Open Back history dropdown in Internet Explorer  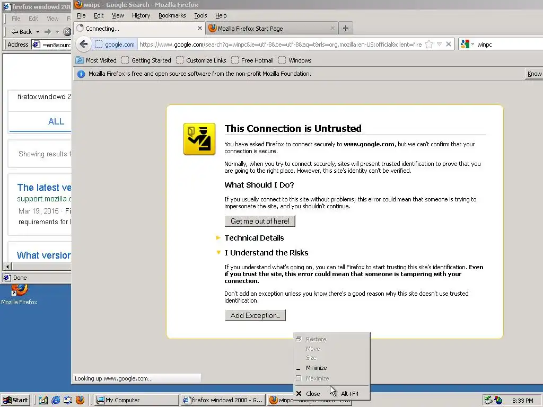coord(38,32)
